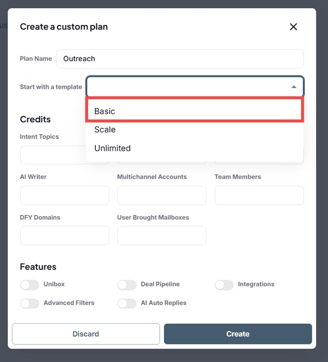
Task: Enable the Advanced Filters toggle
Action: pos(29,303)
